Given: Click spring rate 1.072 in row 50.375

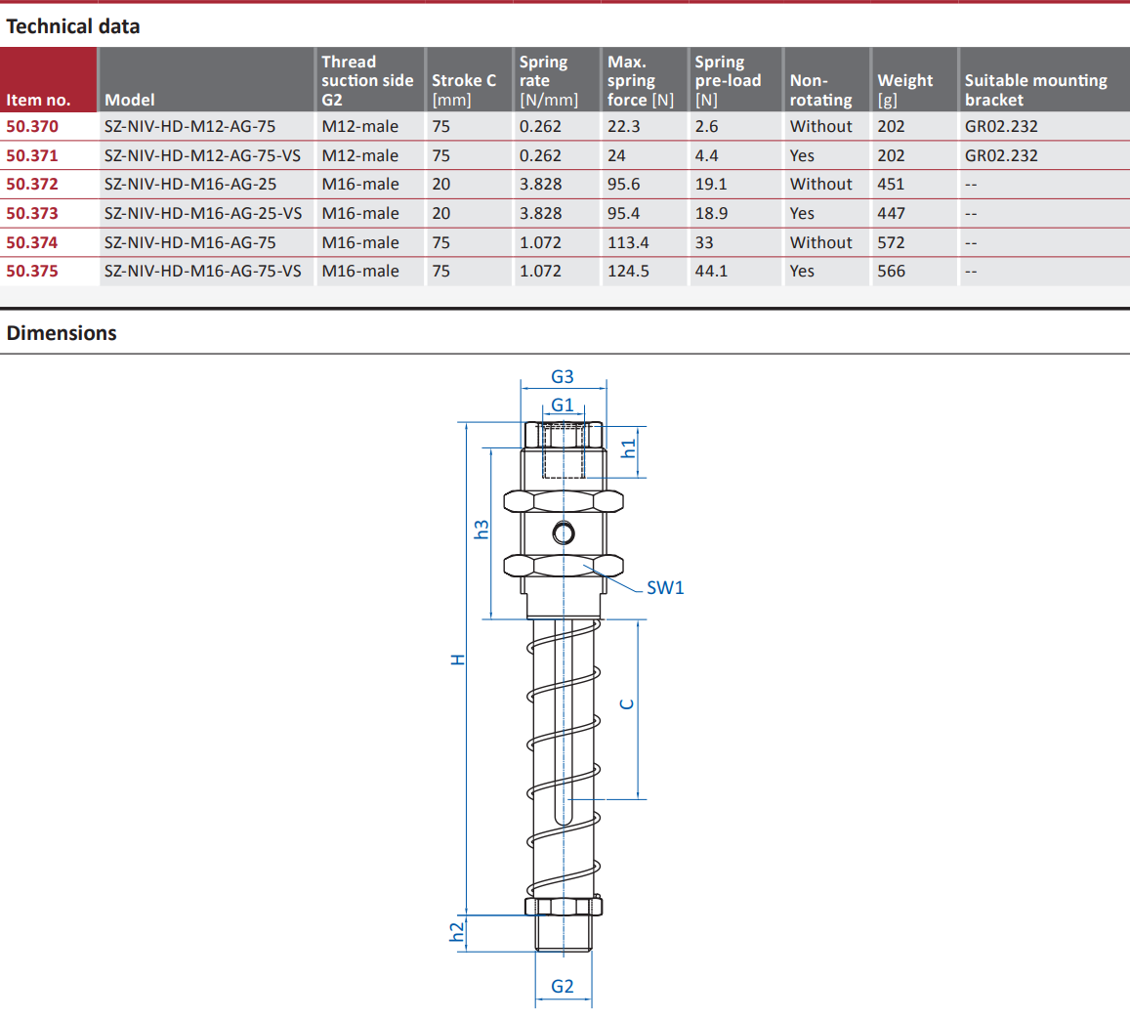Looking at the screenshot, I should click(x=540, y=272).
